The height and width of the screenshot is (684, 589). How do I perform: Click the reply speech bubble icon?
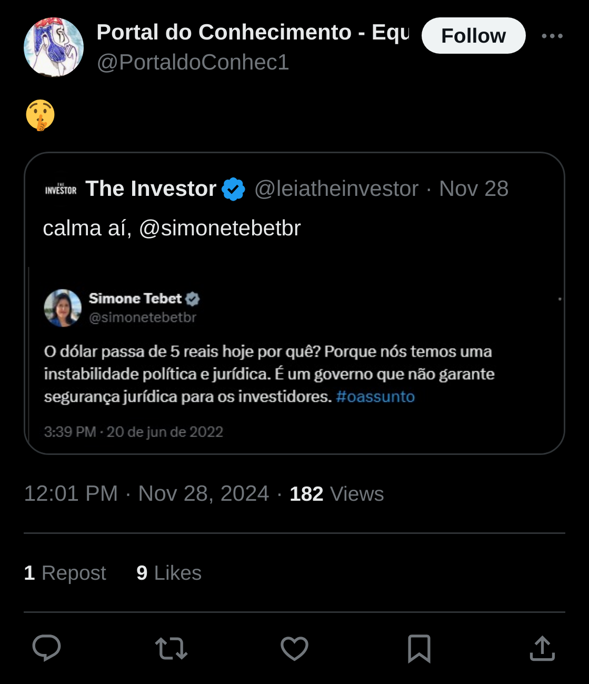46,648
